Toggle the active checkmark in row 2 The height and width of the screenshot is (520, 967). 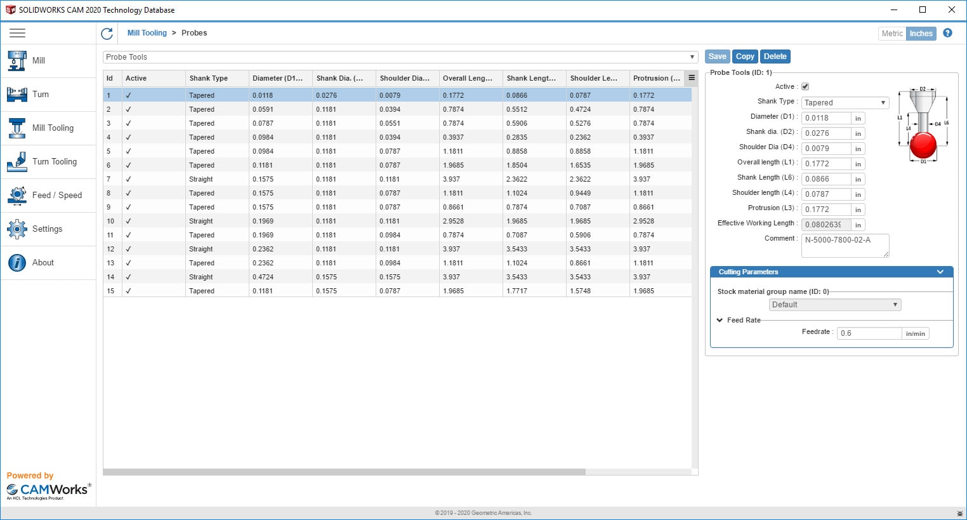(x=128, y=109)
